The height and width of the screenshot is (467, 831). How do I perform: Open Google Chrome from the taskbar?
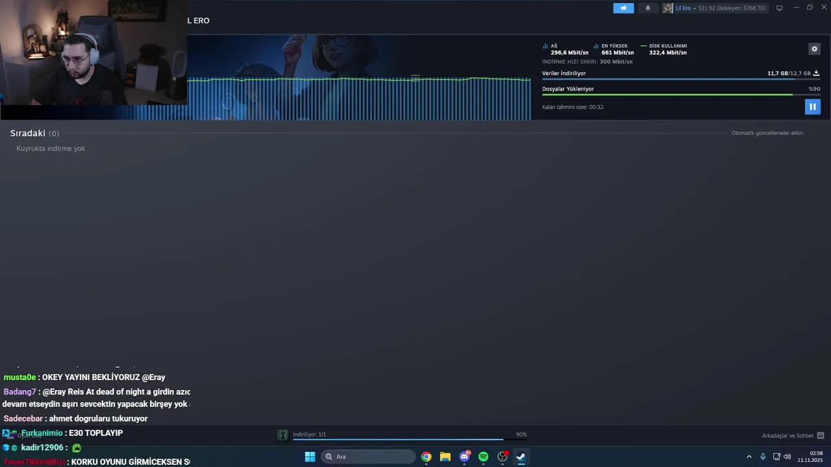[426, 457]
